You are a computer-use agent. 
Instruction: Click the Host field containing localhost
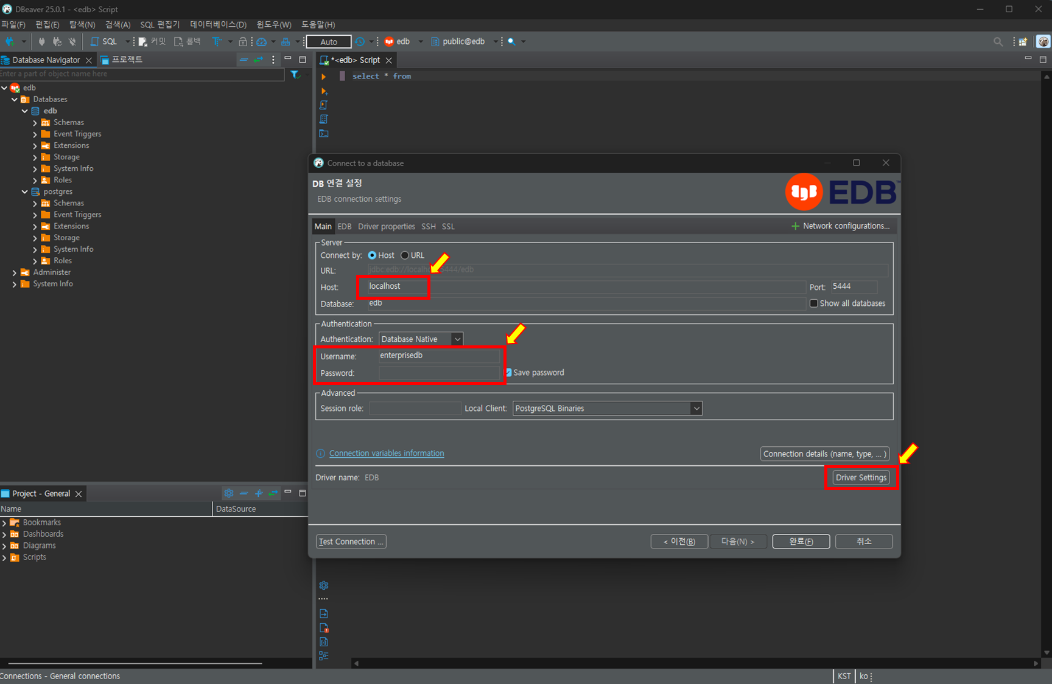pos(586,287)
